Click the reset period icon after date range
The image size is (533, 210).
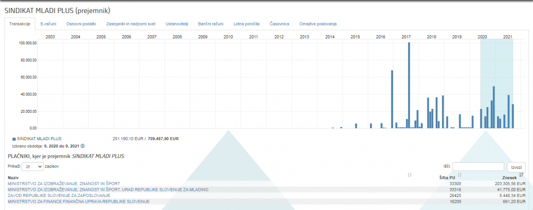pos(83,146)
